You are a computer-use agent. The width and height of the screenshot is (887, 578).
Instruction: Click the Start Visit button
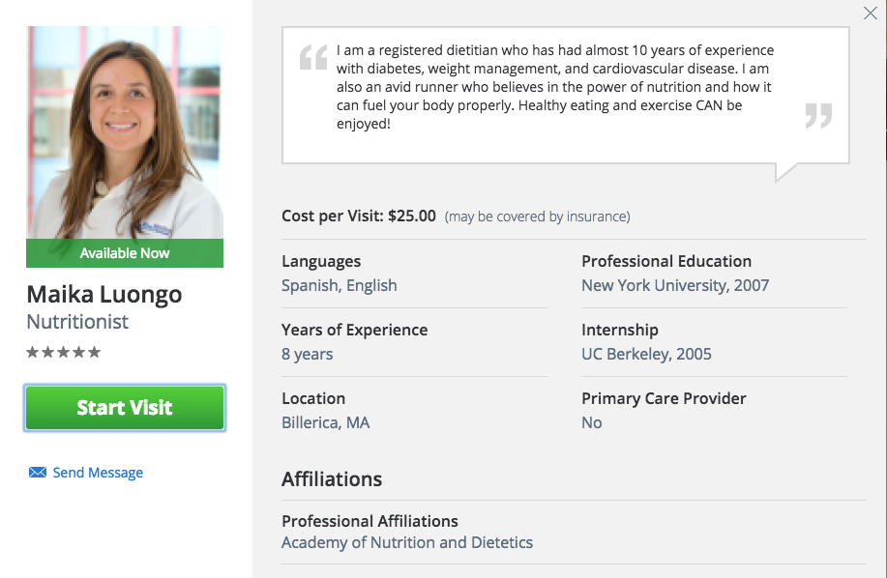coord(125,408)
